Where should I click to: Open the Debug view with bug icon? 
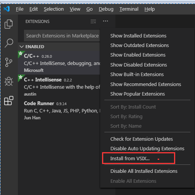9,81
